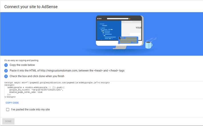Click the coffee mug illustration
This screenshot has height=126, width=203.
(x=149, y=45)
